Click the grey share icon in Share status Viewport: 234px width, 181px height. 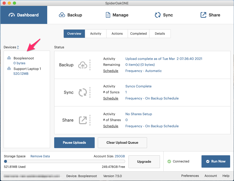(83, 120)
